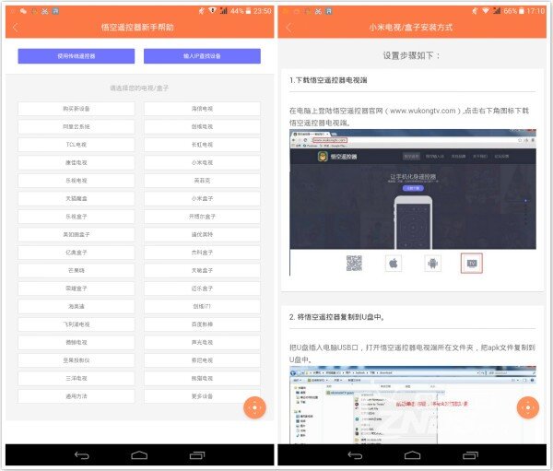Open floating remote button on left screen
The width and height of the screenshot is (553, 471).
[x=254, y=407]
